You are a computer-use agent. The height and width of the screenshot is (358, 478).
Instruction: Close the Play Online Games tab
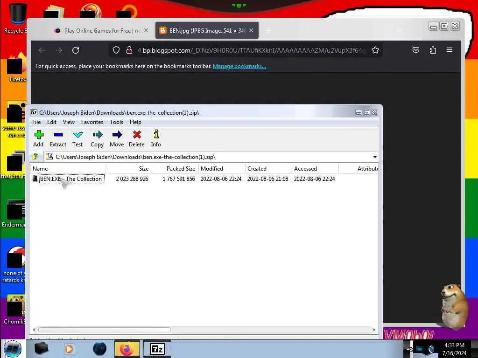click(x=146, y=30)
